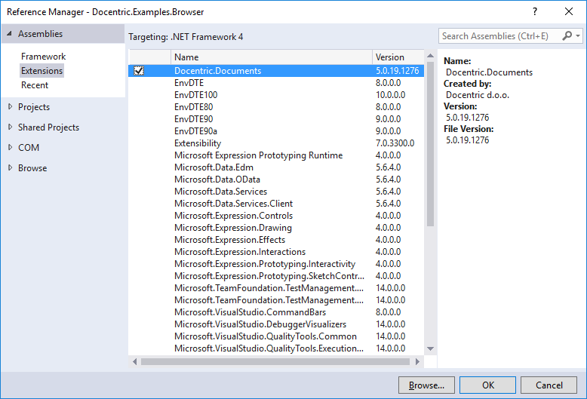587x399 pixels.
Task: Click the Browse... button
Action: [x=426, y=385]
